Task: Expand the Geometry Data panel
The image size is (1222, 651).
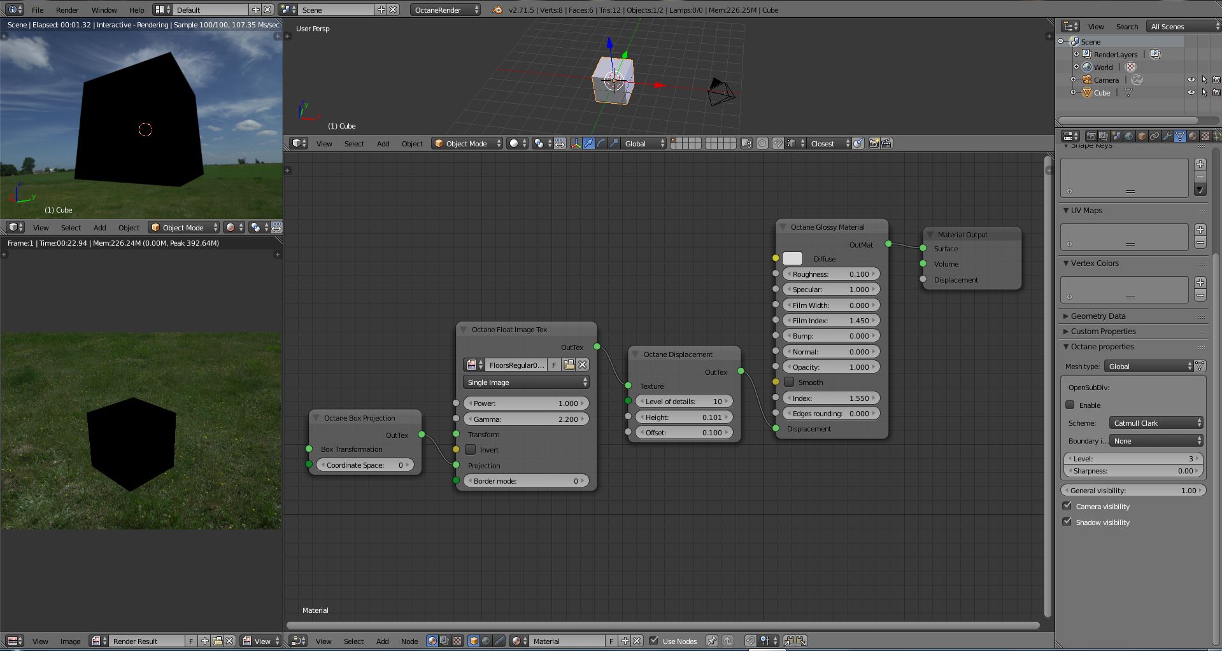Action: 1098,316
